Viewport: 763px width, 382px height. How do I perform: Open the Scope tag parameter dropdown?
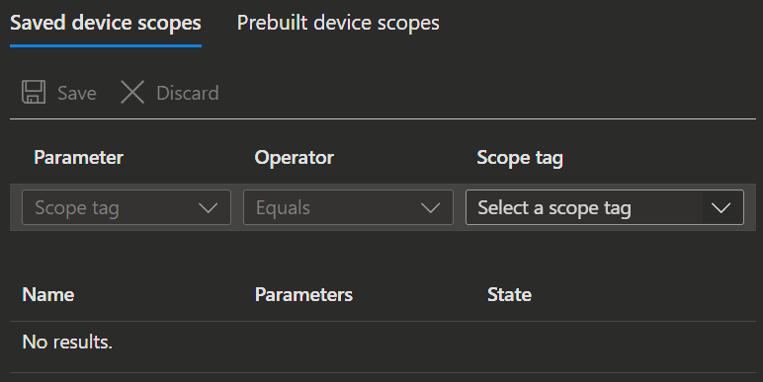tap(127, 207)
